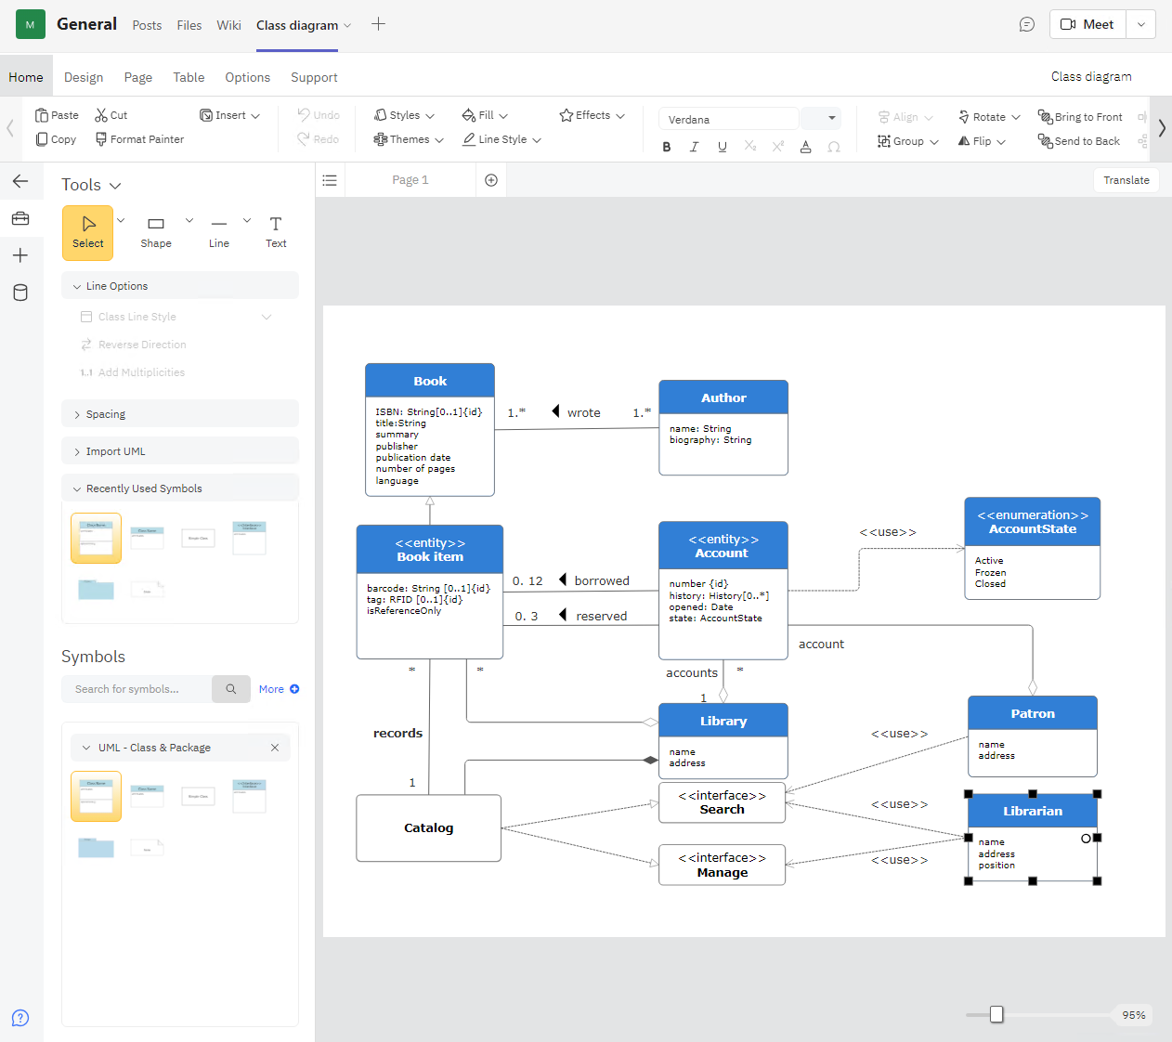Toggle bold text formatting
1172x1042 pixels.
(x=666, y=147)
